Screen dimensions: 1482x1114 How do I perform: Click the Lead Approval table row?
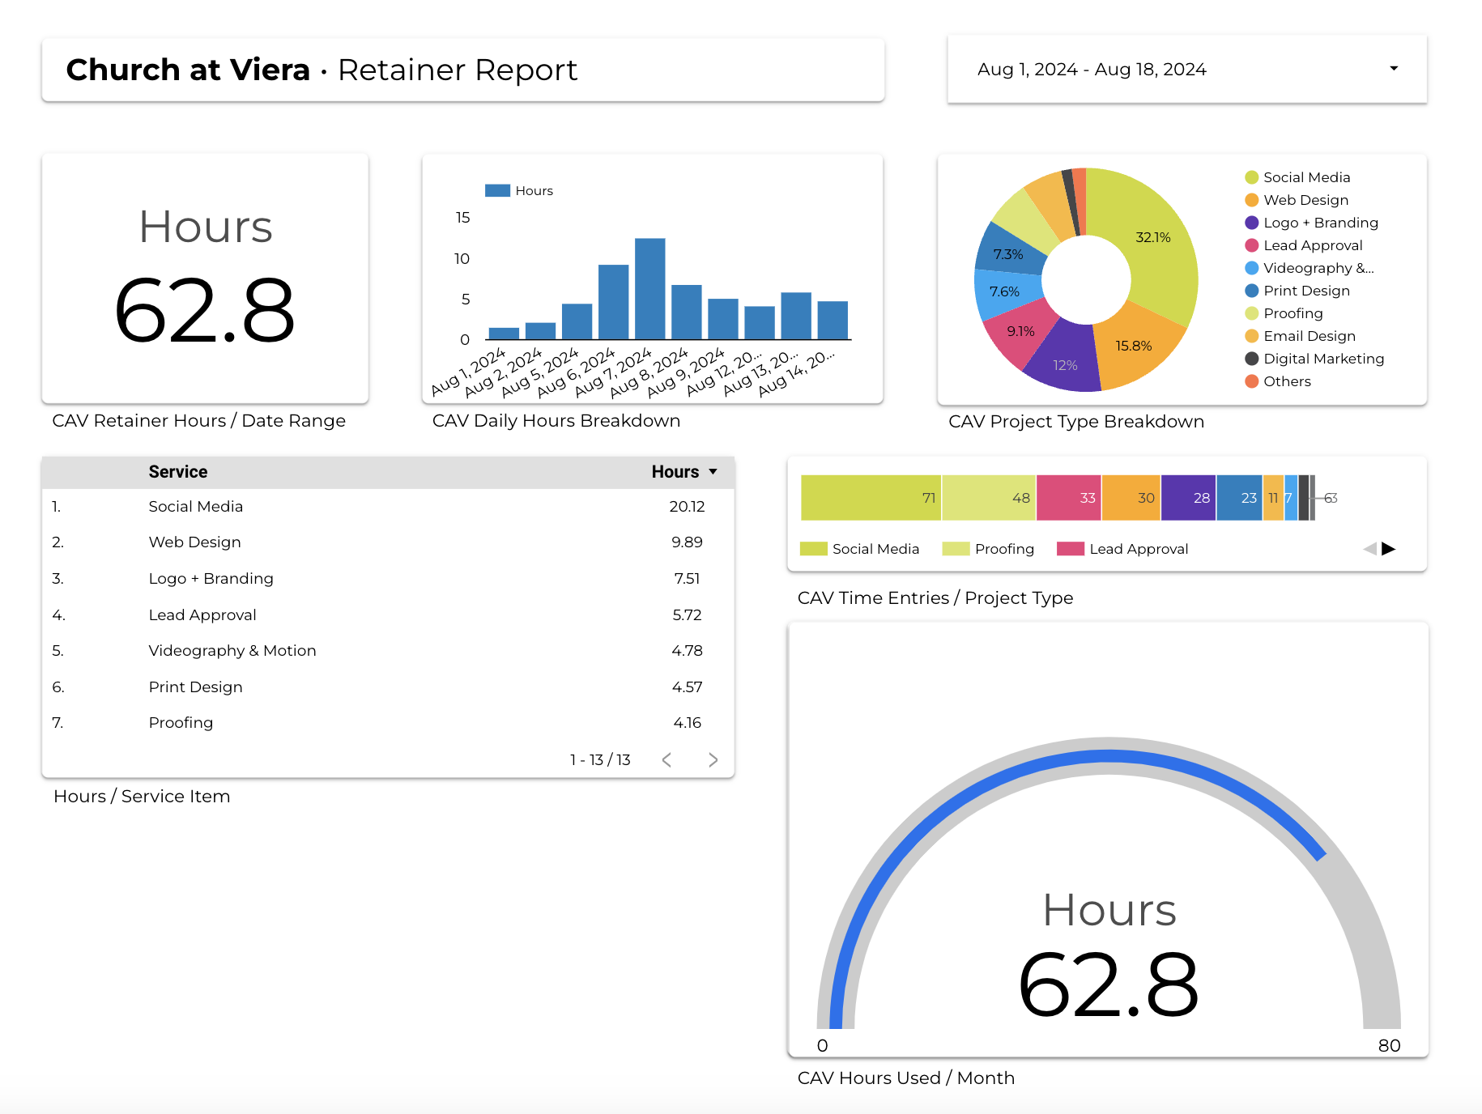(388, 615)
